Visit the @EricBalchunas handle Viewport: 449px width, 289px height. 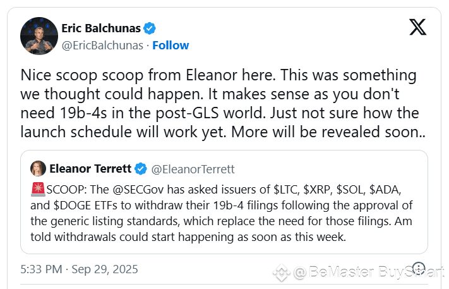pos(102,46)
